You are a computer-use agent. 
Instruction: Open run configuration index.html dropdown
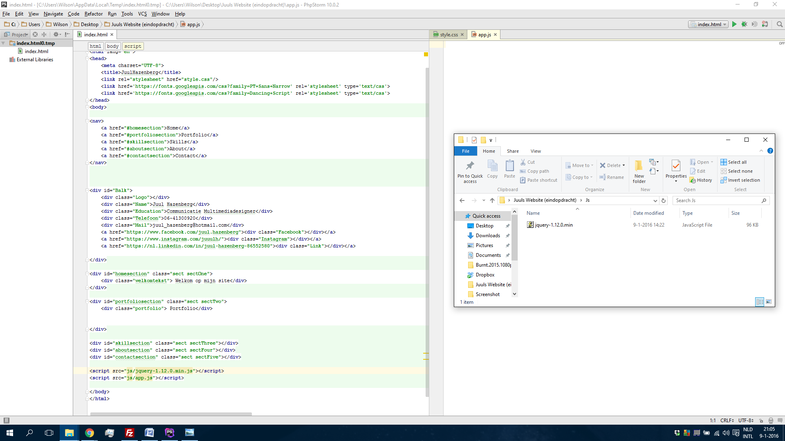(x=709, y=24)
